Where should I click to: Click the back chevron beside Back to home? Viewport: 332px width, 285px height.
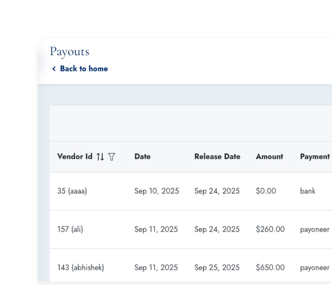[54, 68]
